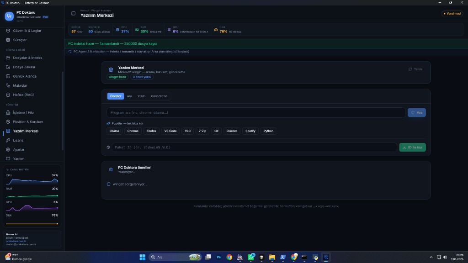
Task: Click the Git chip
Action: [x=216, y=131]
